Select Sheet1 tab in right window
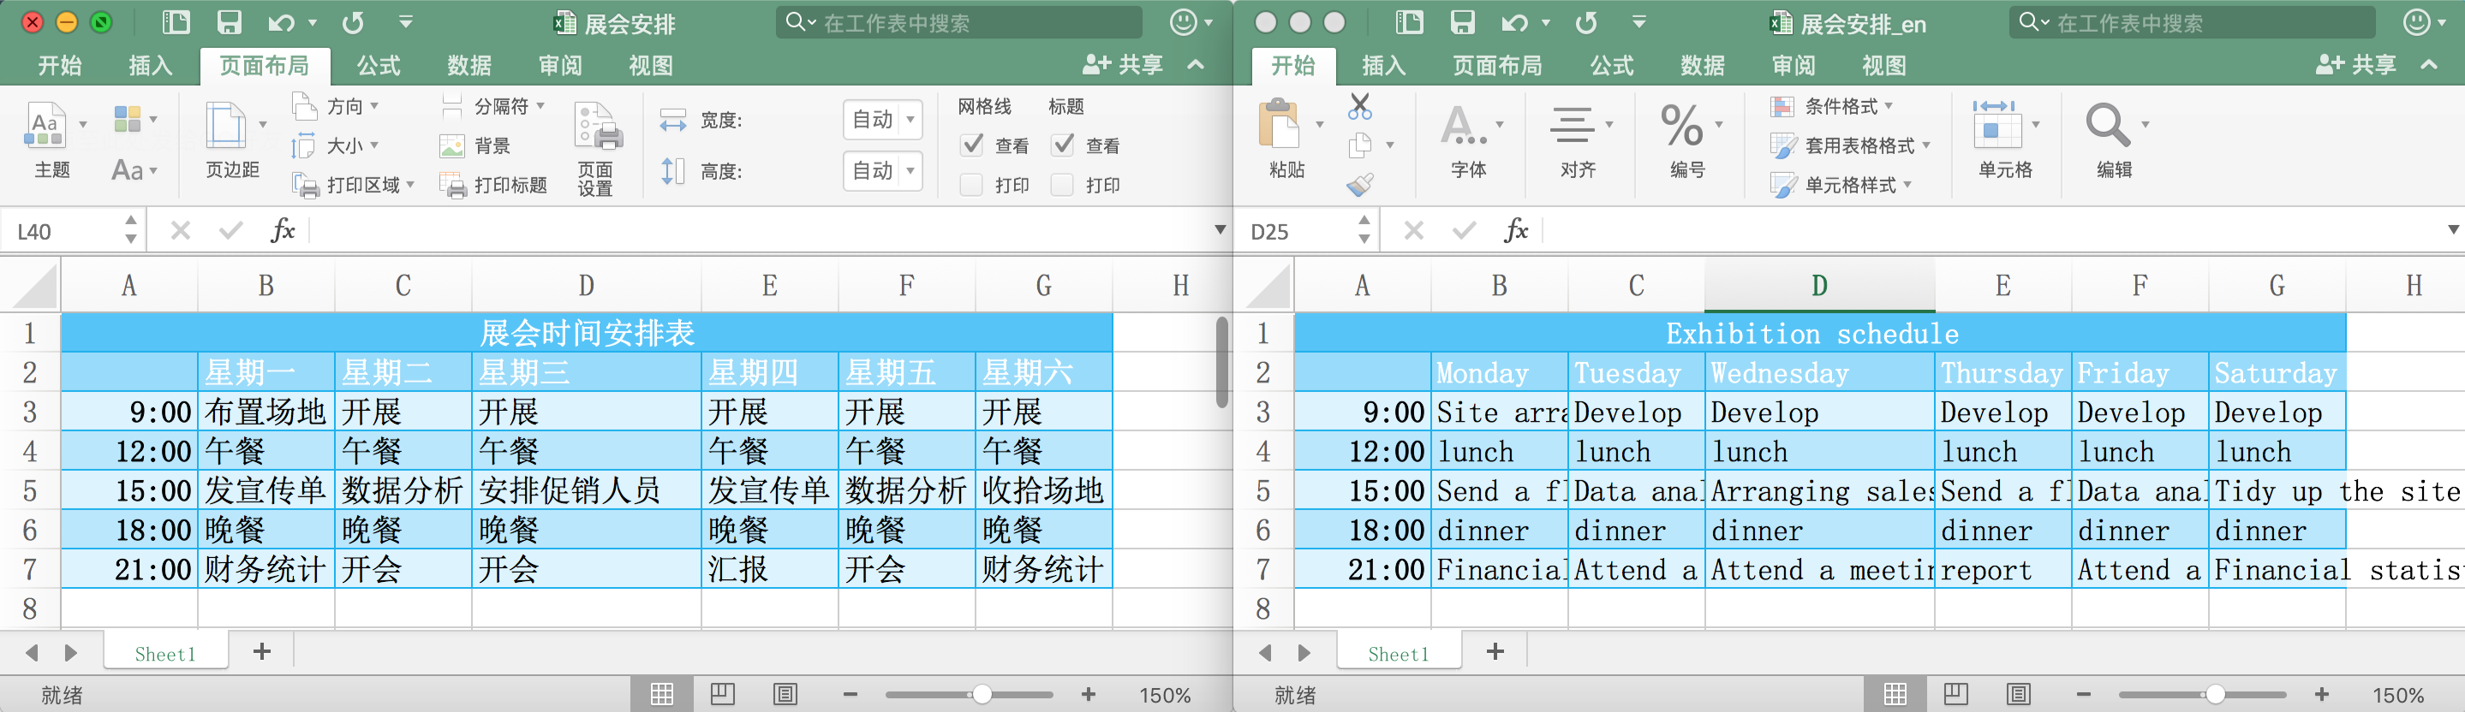The height and width of the screenshot is (712, 2465). [1398, 654]
